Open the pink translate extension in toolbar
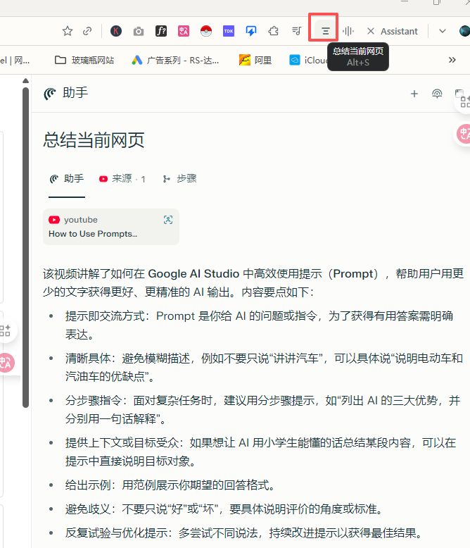The height and width of the screenshot is (548, 470). point(184,31)
